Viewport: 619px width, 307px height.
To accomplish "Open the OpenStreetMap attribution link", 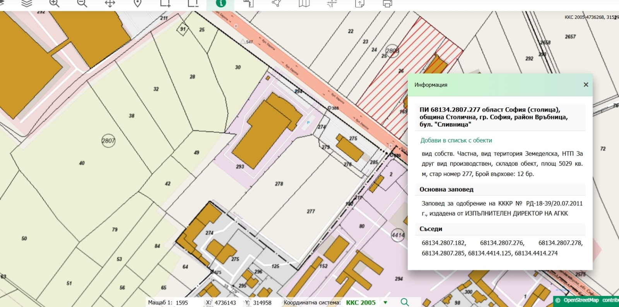I will click(581, 300).
